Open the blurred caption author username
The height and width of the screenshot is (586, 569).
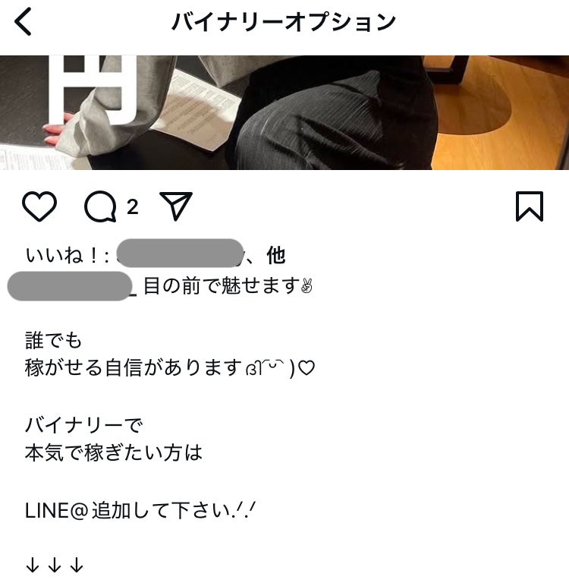(x=70, y=286)
